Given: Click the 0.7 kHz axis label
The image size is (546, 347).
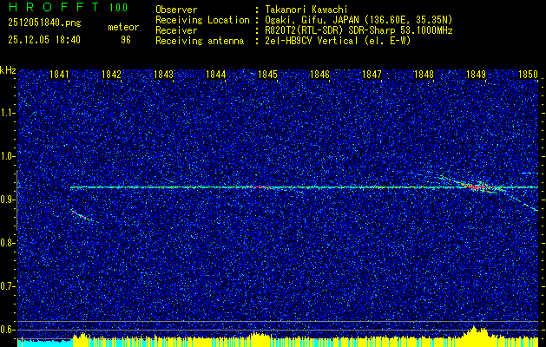Looking at the screenshot, I should [x=7, y=286].
